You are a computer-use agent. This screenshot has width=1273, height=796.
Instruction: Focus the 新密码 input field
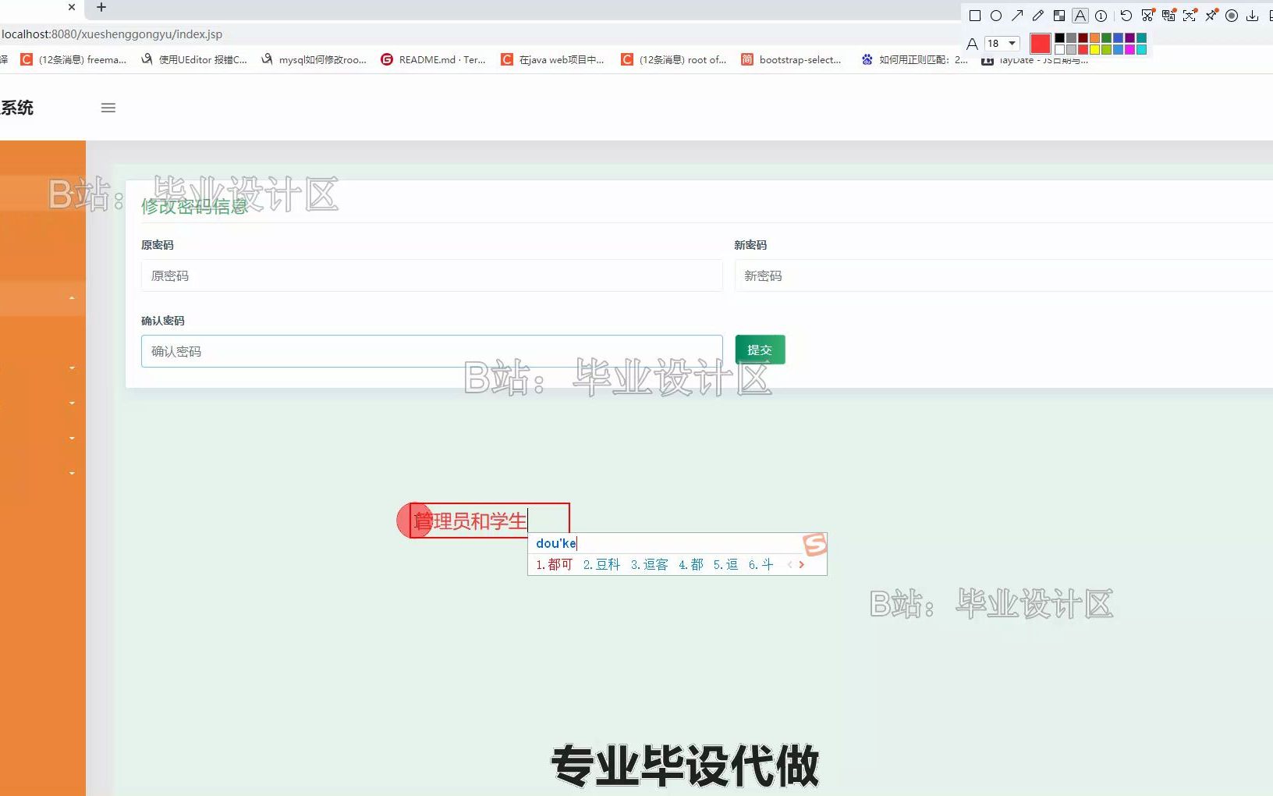1003,275
